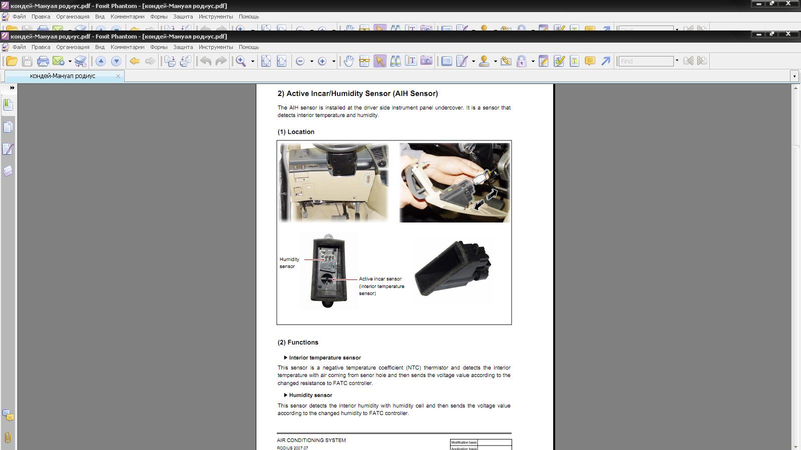Expand the left navigation panel
The height and width of the screenshot is (450, 801).
(x=12, y=88)
